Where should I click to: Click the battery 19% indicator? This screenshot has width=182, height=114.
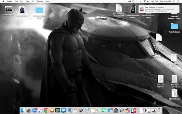(x=155, y=1)
